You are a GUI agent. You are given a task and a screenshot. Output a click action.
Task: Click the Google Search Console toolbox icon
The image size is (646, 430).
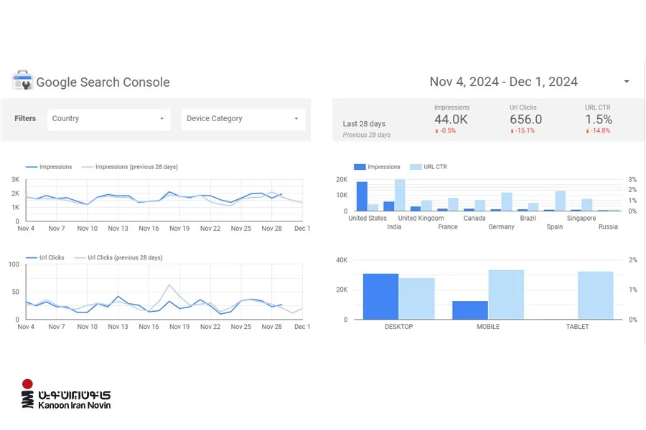23,80
